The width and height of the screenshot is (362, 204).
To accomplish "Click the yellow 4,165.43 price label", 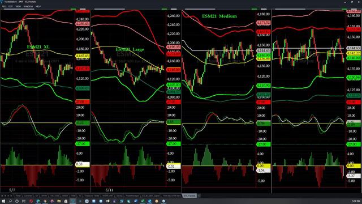I will [83, 56].
